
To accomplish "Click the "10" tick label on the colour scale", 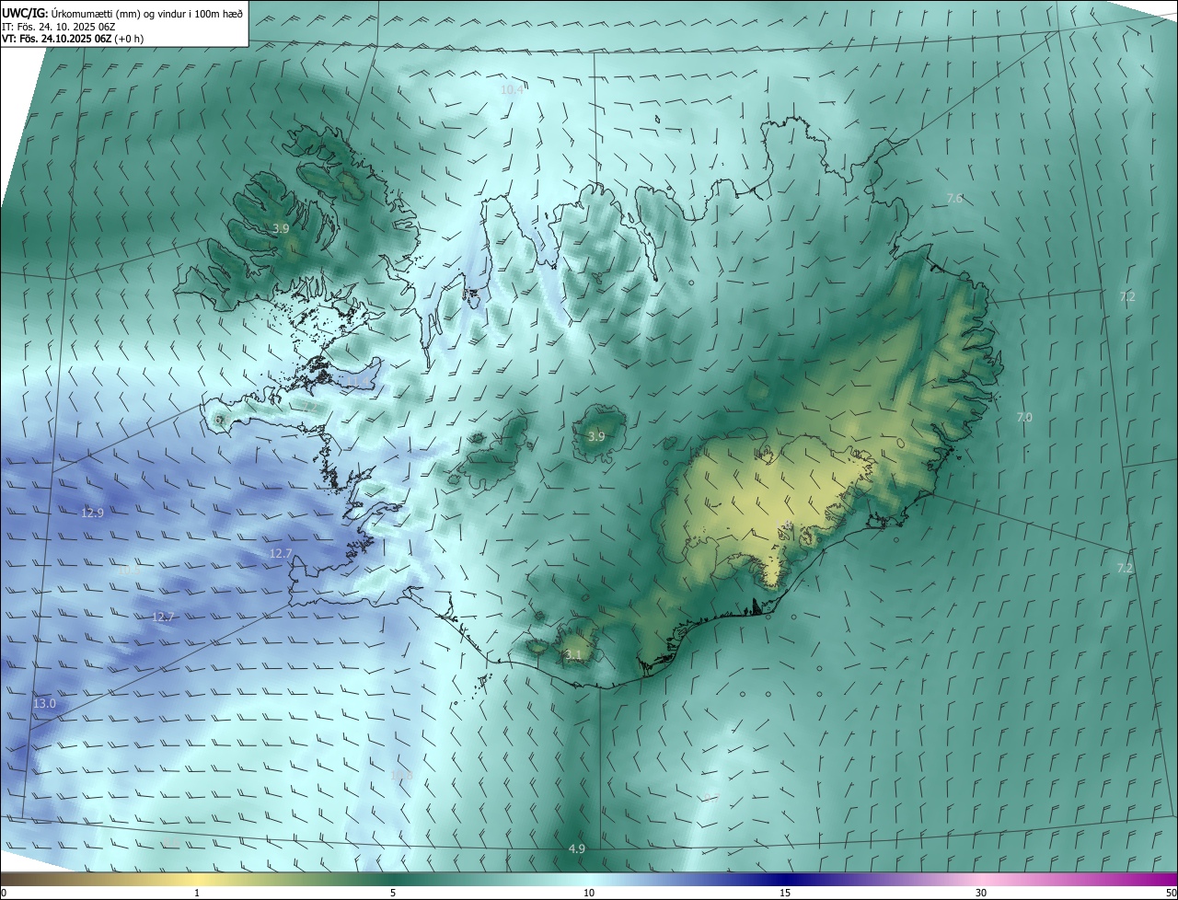I will [589, 893].
